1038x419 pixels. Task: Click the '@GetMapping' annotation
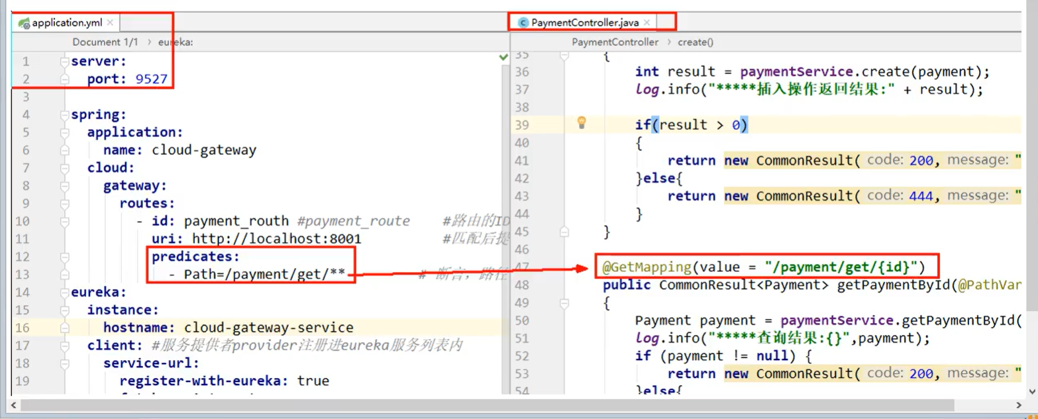point(647,267)
